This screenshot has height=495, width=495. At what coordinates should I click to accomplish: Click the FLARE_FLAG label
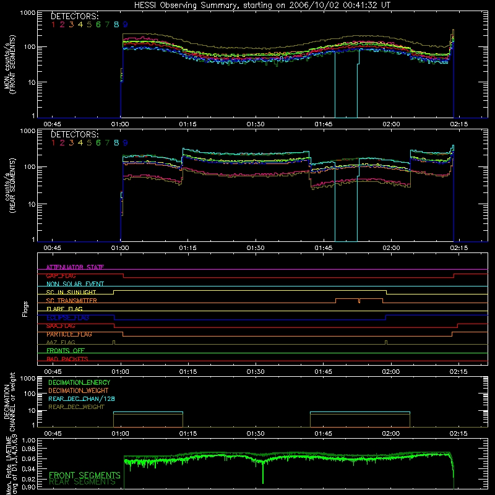[x=64, y=309]
